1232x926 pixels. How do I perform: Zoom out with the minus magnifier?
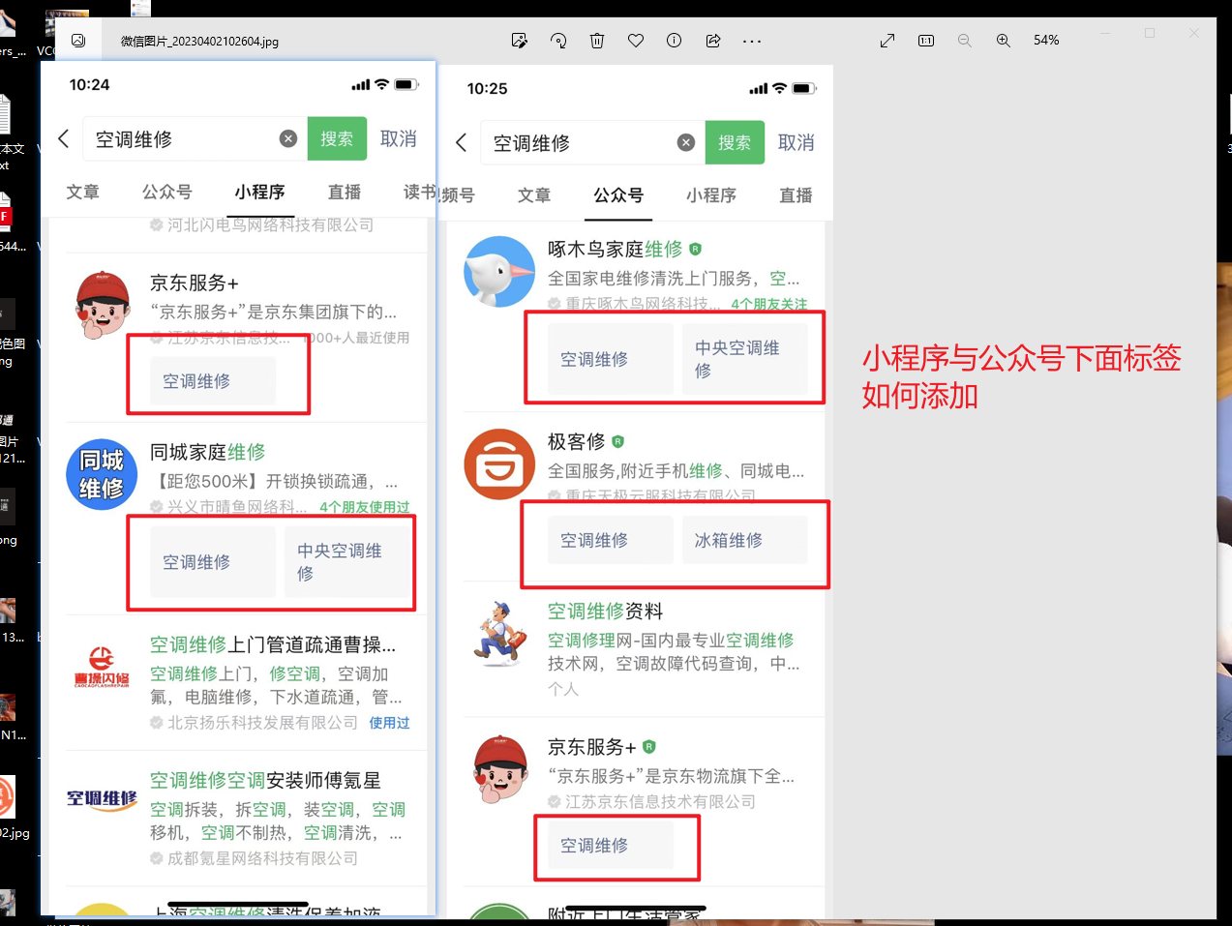tap(965, 41)
